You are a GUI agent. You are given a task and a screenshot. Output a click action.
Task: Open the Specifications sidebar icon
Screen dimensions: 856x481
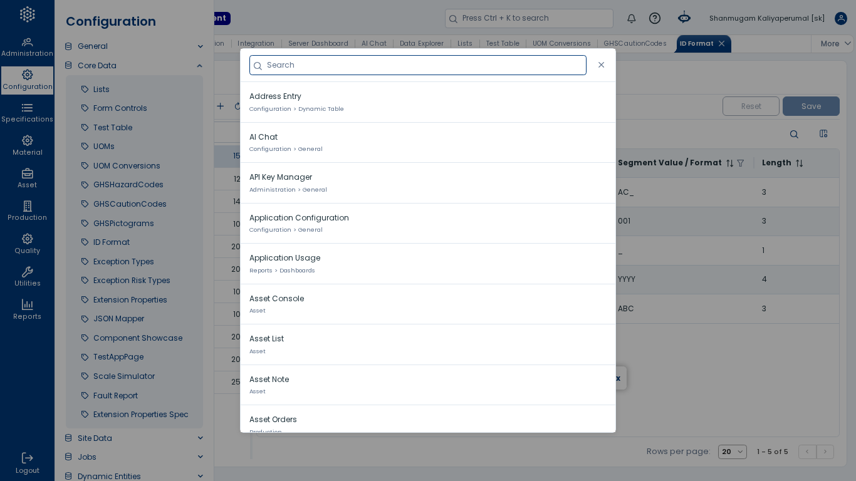pyautogui.click(x=27, y=113)
